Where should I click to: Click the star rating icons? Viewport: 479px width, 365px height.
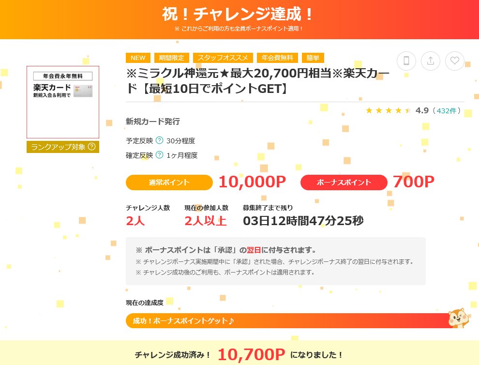(388, 110)
